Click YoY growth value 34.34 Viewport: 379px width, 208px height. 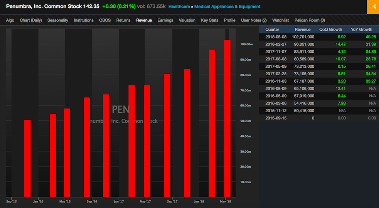click(371, 74)
